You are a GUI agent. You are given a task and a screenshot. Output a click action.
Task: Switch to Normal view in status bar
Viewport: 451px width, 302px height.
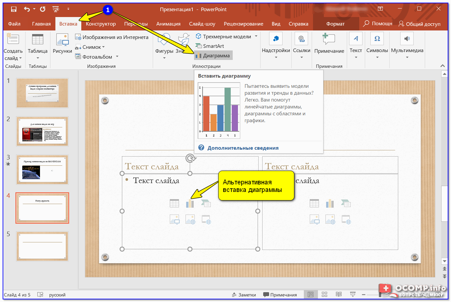point(310,294)
